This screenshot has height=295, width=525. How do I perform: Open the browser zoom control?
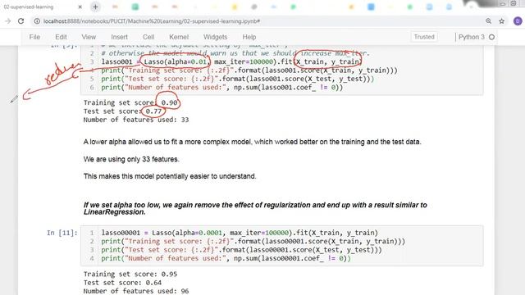click(489, 21)
